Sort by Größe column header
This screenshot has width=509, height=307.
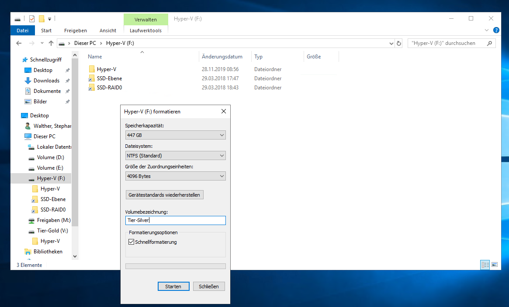pyautogui.click(x=314, y=57)
